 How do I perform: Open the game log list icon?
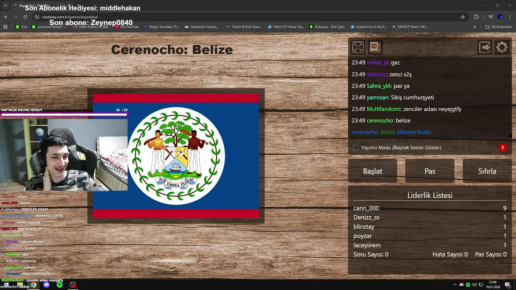[375, 47]
